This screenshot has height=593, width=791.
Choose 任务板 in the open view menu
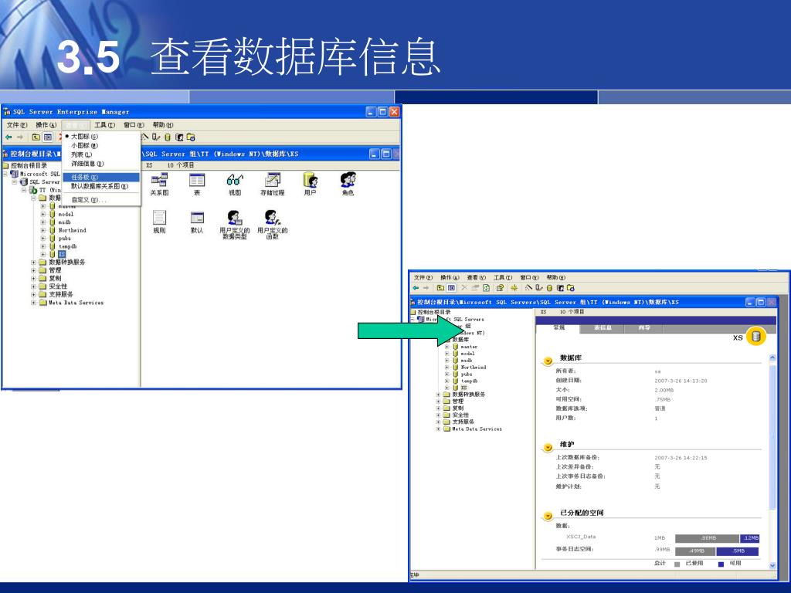tap(101, 178)
